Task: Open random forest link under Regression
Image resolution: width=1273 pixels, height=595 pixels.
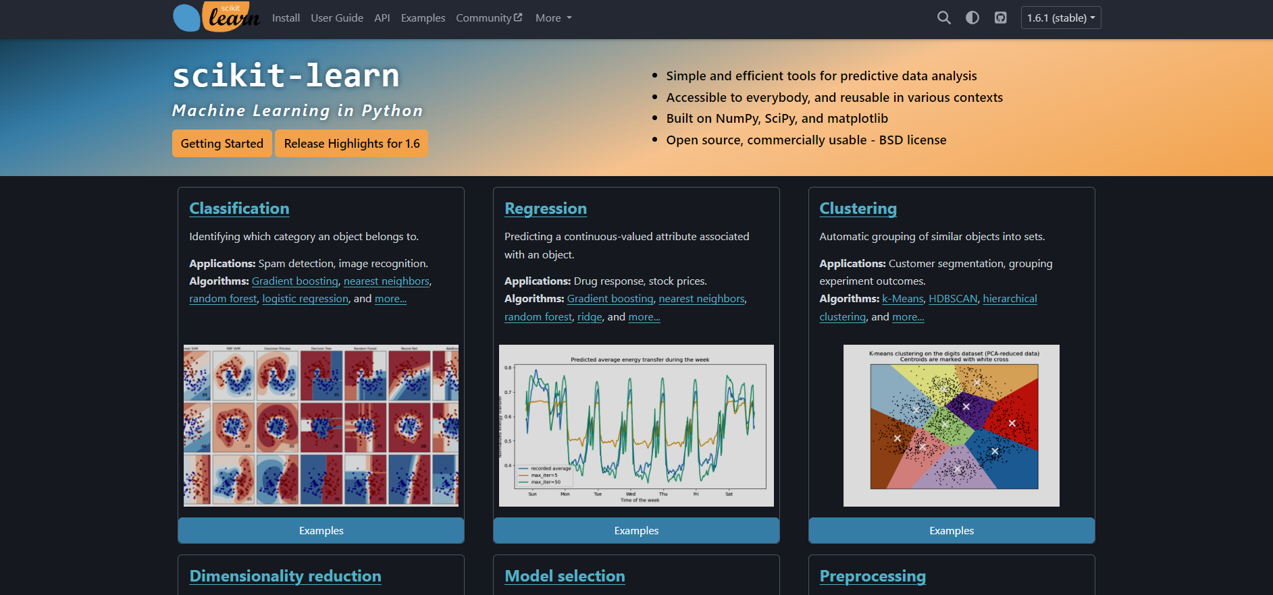Action: coord(538,317)
